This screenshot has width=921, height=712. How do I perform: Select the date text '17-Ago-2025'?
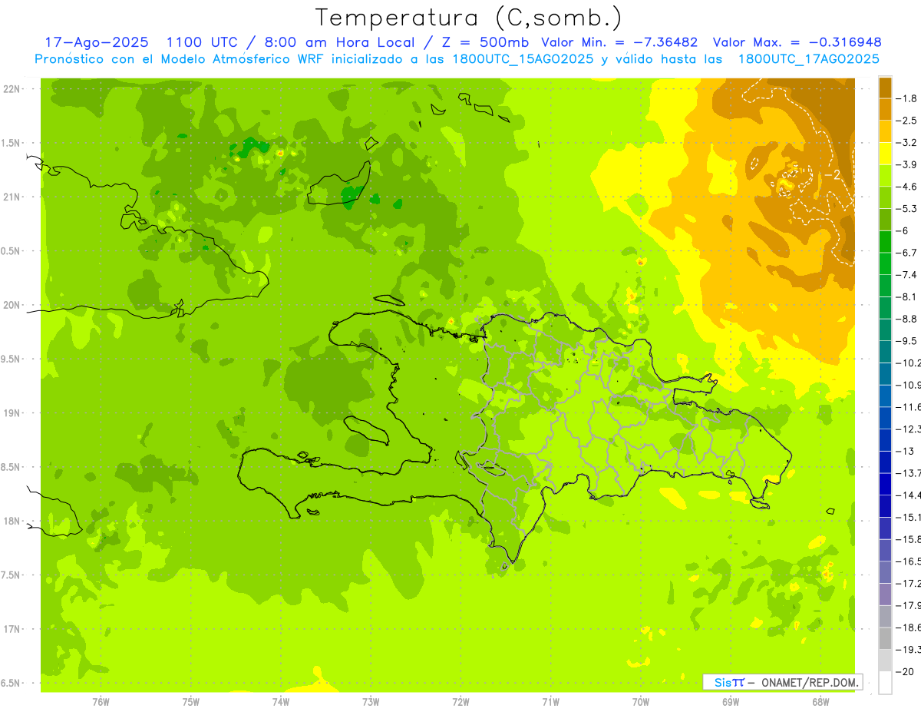(x=96, y=42)
